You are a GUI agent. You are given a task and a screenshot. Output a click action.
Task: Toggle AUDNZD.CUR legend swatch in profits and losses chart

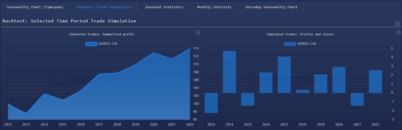point(290,44)
